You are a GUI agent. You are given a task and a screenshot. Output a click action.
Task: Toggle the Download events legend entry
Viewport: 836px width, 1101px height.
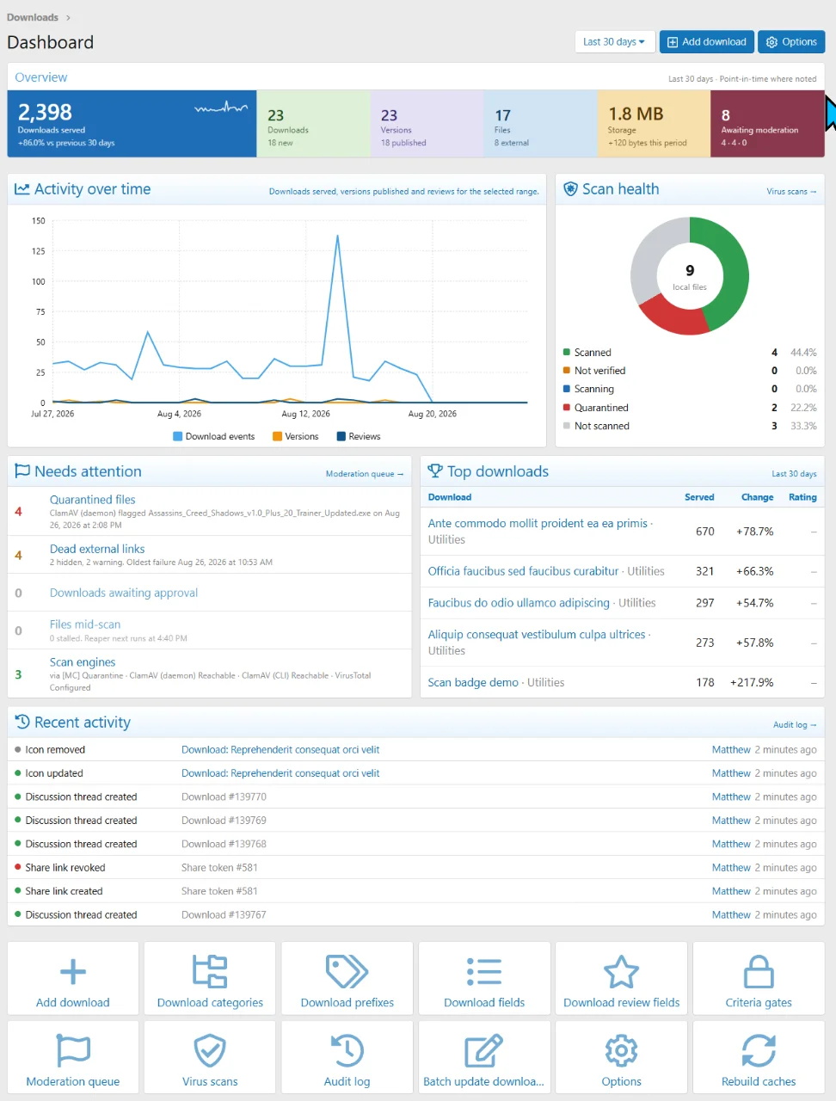coord(214,437)
